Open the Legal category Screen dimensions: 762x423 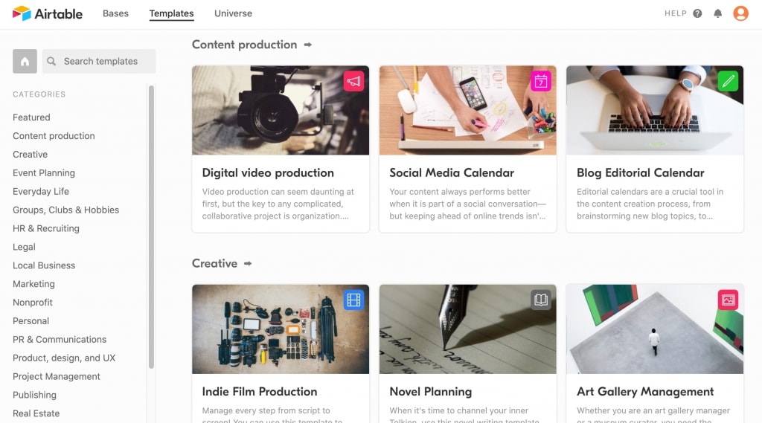pyautogui.click(x=25, y=247)
